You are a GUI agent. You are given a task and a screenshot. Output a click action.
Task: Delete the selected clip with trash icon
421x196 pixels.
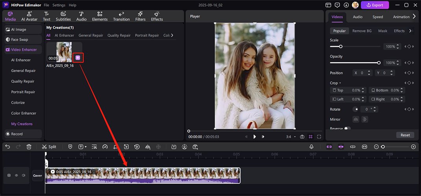29,147
